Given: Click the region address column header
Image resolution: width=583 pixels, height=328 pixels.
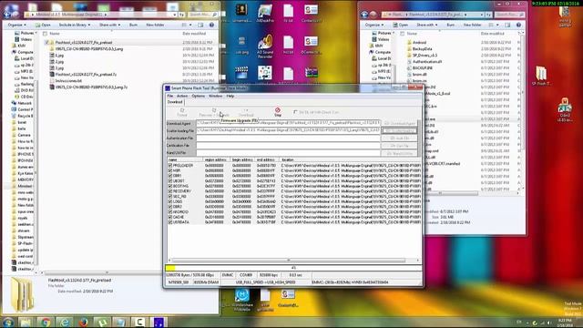Looking at the screenshot, I should (x=215, y=159).
